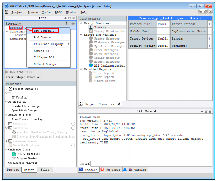Click the Summary sigma icon in View reports

[x=91, y=27]
